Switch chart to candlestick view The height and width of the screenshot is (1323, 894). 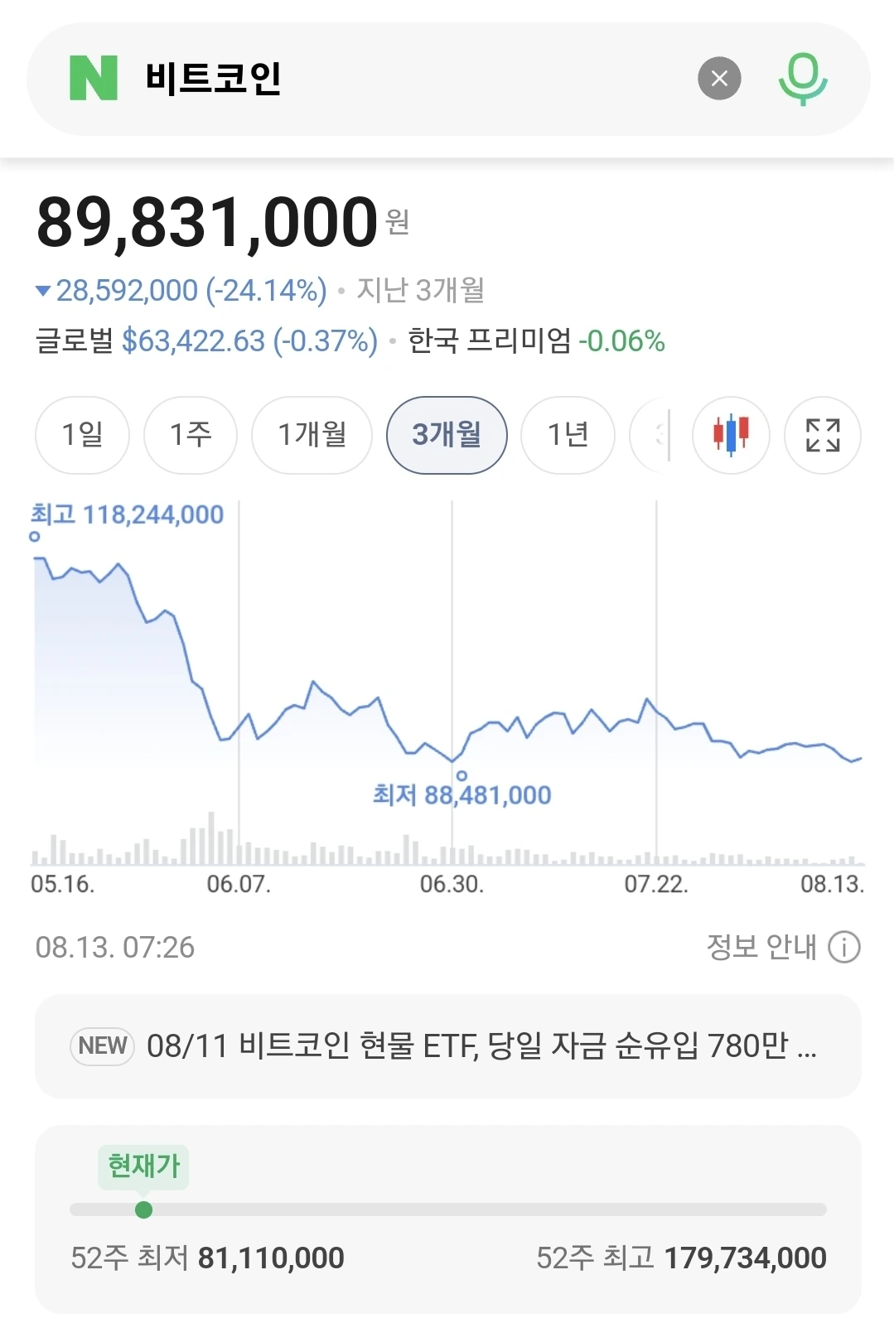(731, 435)
